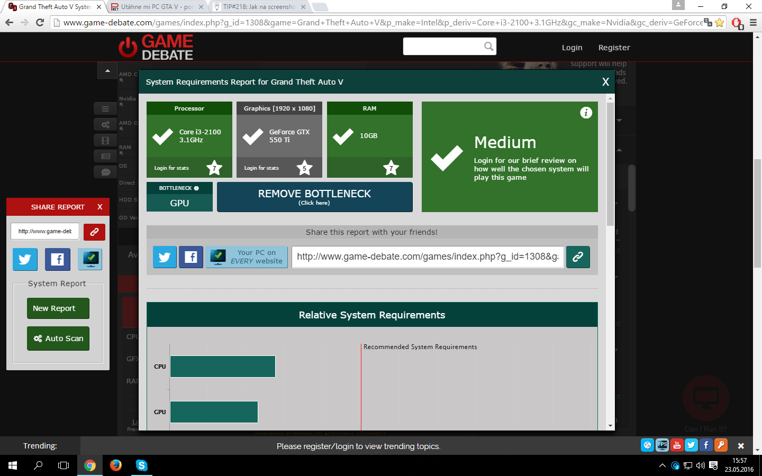Viewport: 762px width, 476px height.
Task: Close the trending bar
Action: [741, 446]
